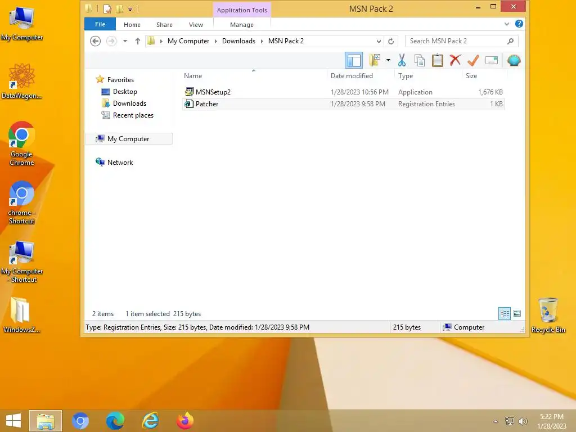
Task: Click the Windows Start button
Action: (x=13, y=421)
